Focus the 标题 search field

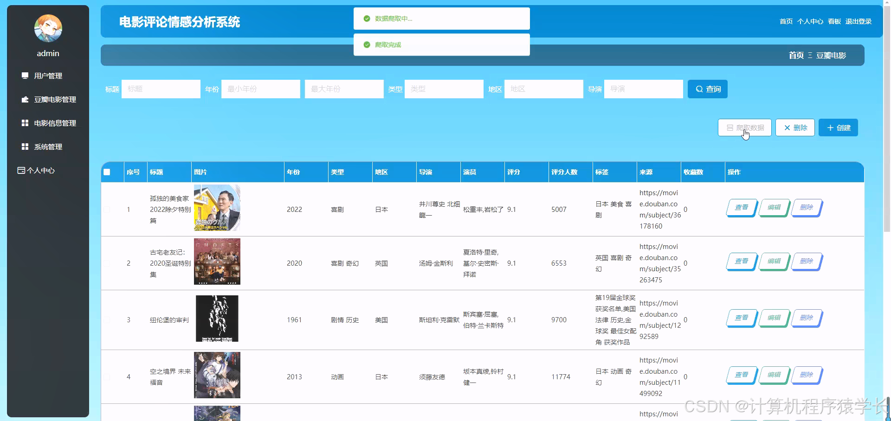(x=161, y=89)
